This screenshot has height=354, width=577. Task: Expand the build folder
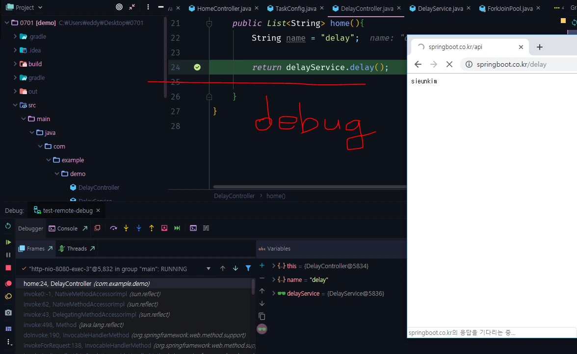[x=15, y=64]
